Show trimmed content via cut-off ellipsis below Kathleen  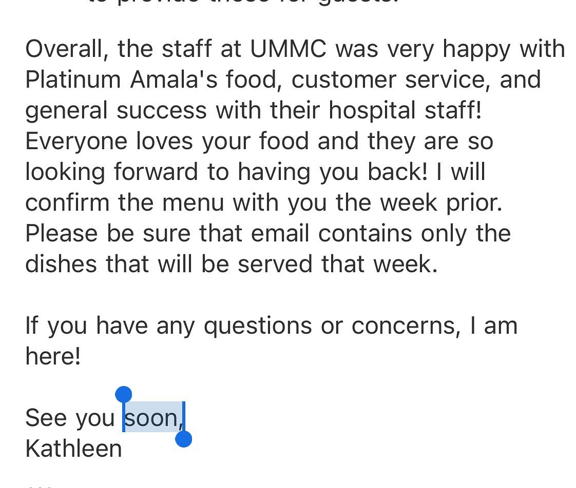pyautogui.click(x=41, y=486)
